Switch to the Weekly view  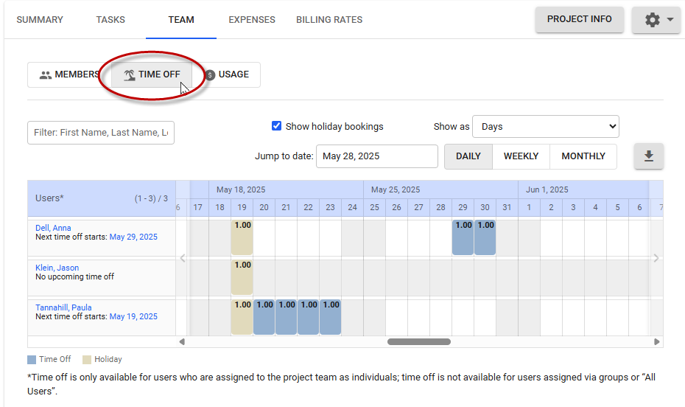tap(521, 156)
